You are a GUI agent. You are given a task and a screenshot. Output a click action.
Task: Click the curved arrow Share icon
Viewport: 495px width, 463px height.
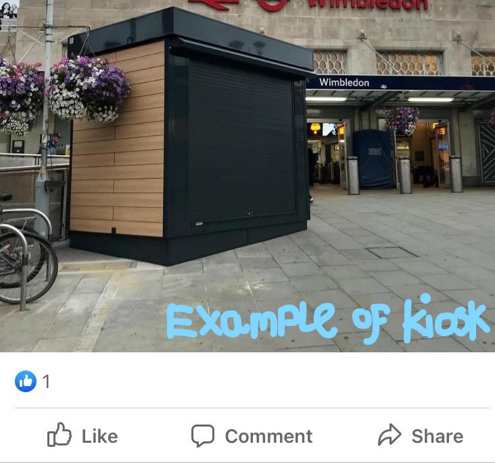pos(390,435)
